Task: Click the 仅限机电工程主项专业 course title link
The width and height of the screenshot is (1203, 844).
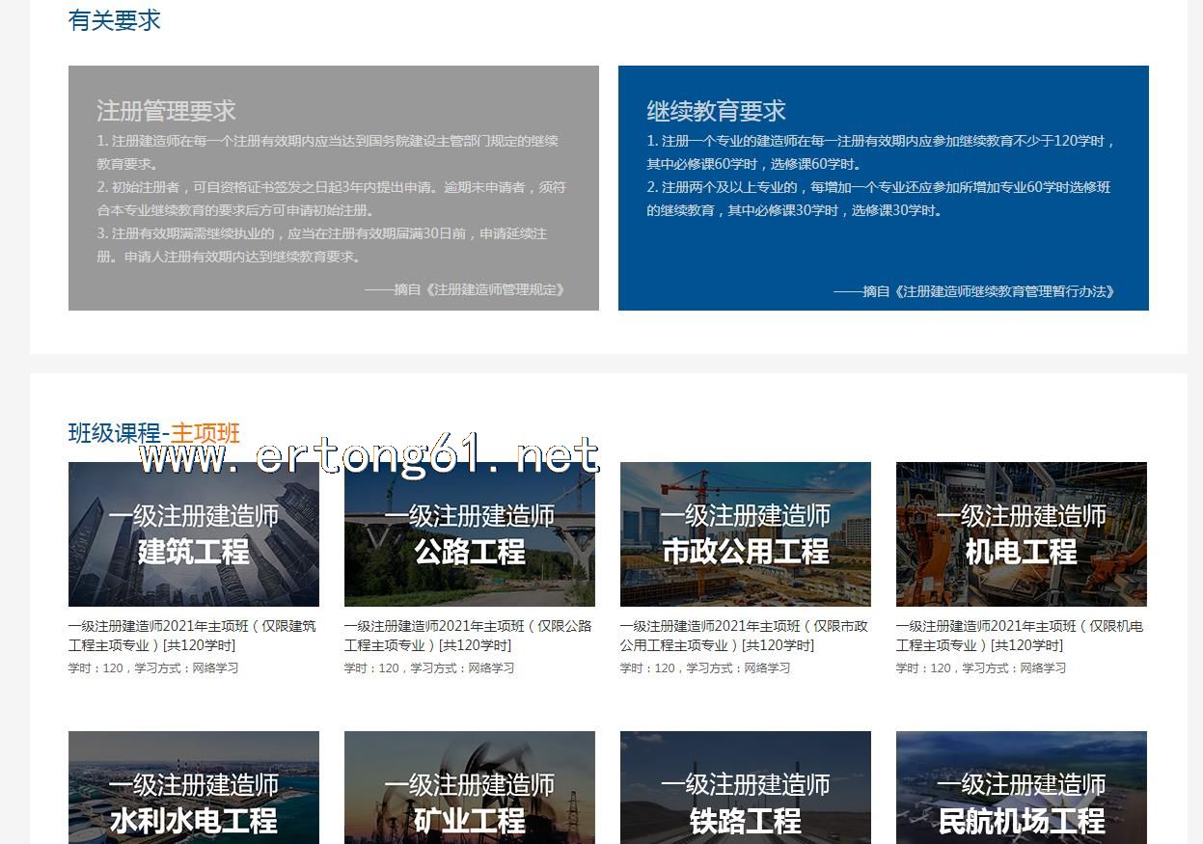Action: [x=1020, y=635]
